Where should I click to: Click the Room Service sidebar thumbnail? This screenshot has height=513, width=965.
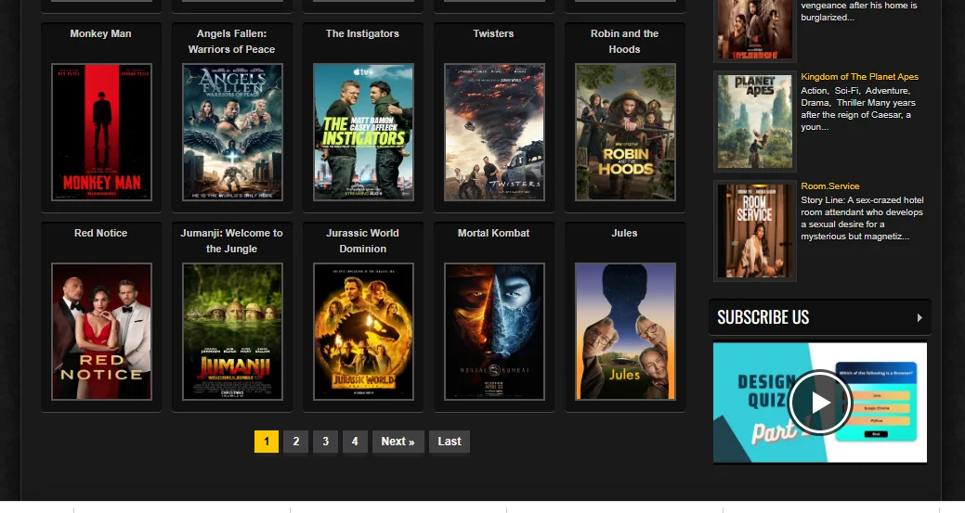755,231
